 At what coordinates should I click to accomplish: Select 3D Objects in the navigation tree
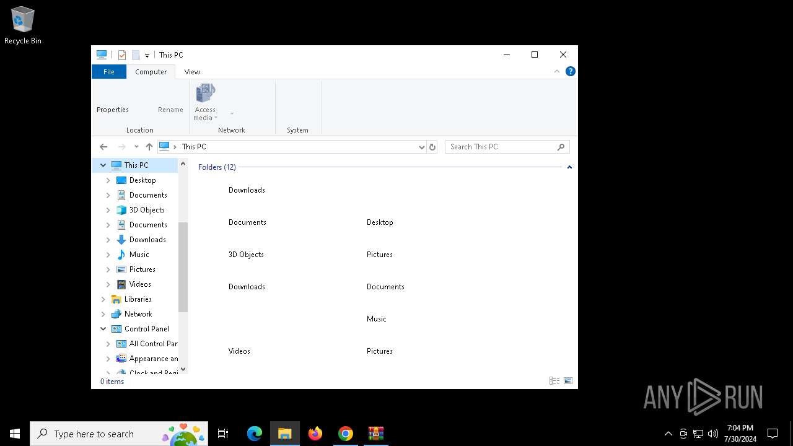click(147, 210)
